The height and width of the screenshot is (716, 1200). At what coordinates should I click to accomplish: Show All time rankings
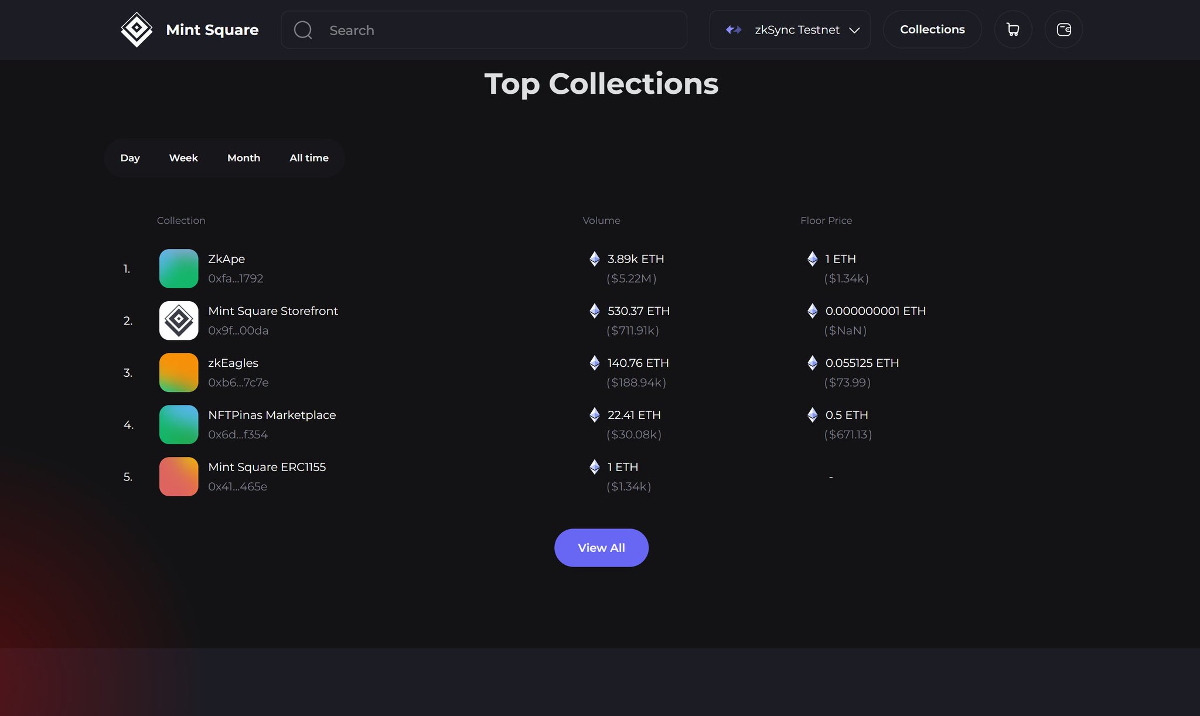click(309, 158)
